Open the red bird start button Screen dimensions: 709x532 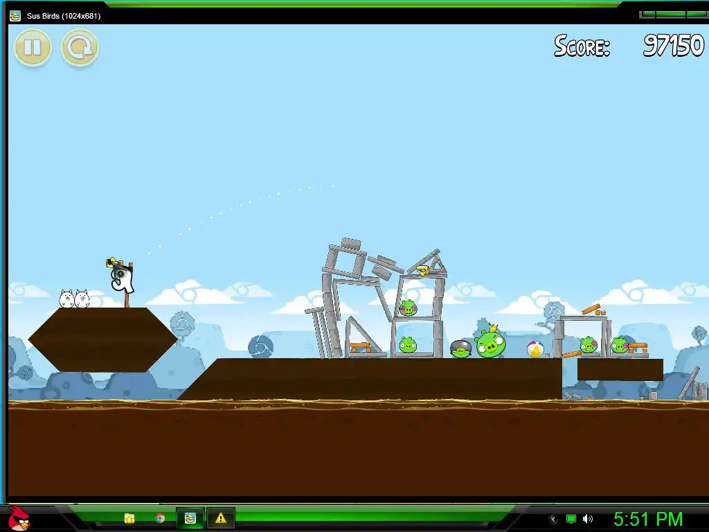pos(19,518)
